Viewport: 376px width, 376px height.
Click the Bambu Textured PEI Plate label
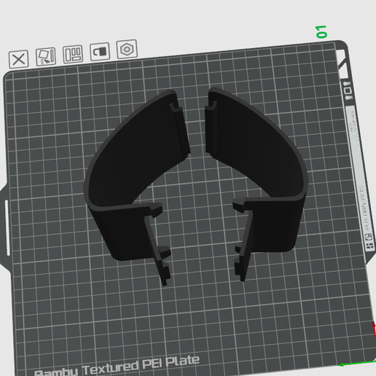117,367
